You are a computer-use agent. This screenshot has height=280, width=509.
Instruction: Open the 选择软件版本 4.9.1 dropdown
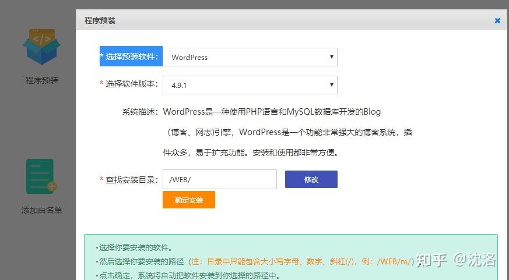pyautogui.click(x=250, y=85)
